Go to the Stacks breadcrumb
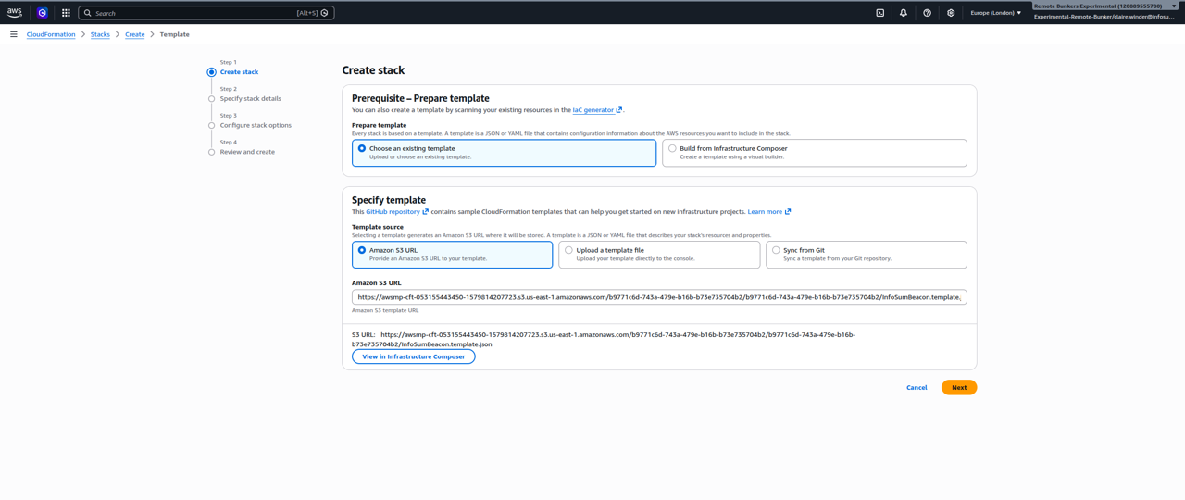This screenshot has width=1185, height=500. (x=100, y=34)
